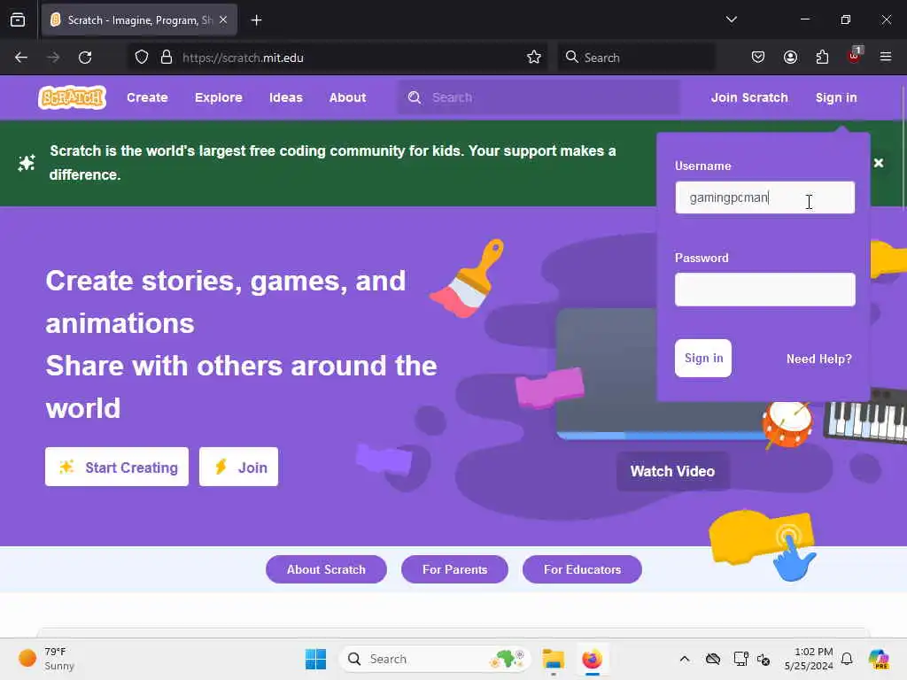
Task: Open the Pocket save icon
Action: 758,57
